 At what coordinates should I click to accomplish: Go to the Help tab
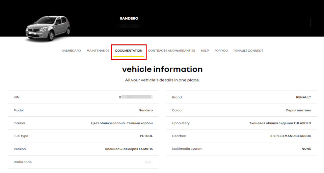(205, 51)
